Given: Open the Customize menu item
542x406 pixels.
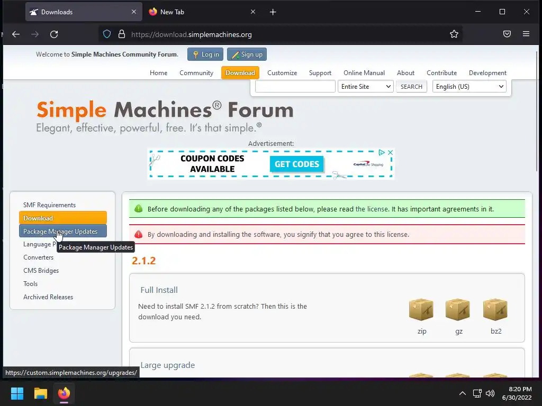Looking at the screenshot, I should tap(282, 73).
